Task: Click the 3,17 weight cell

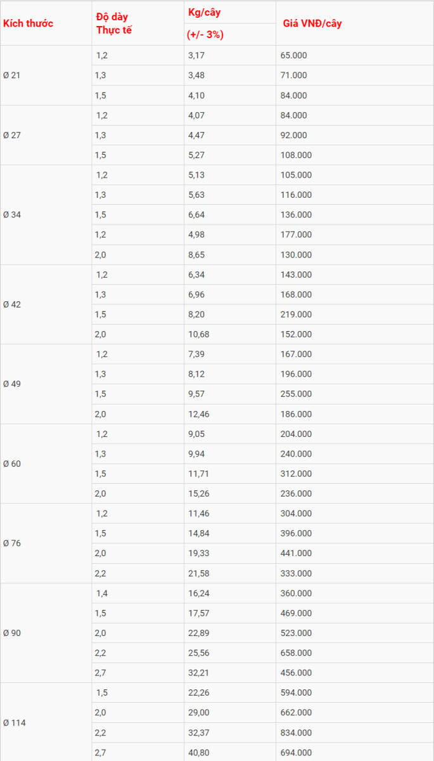Action: tap(230, 55)
